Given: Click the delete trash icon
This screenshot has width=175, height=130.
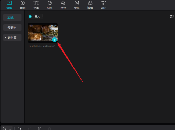Looking at the screenshot, I should [49, 129].
